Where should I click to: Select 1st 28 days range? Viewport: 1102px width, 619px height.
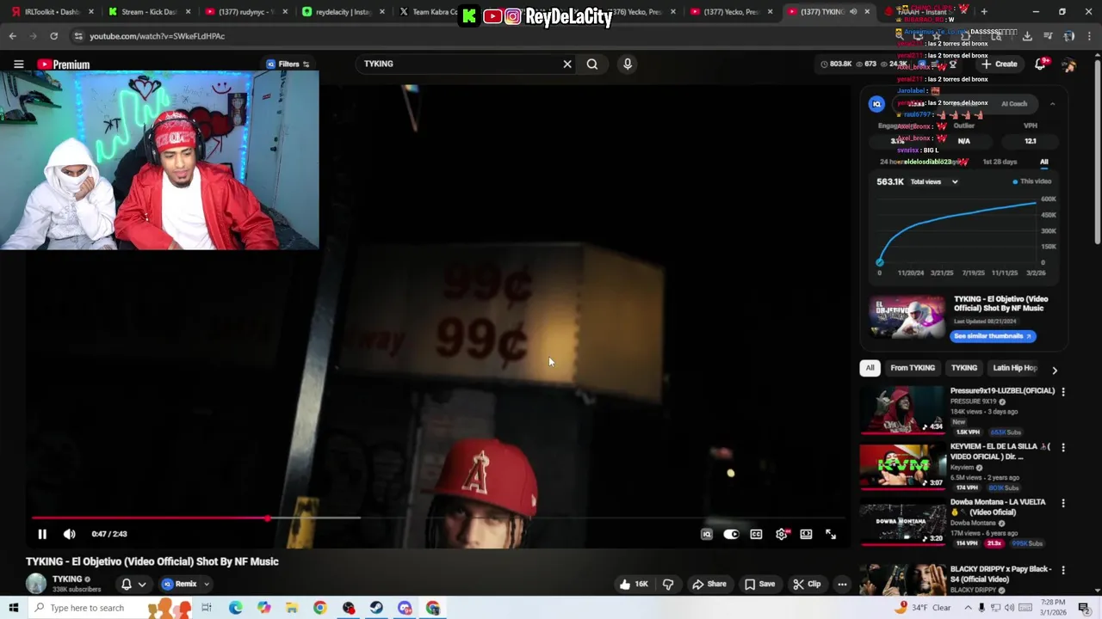[x=1000, y=162]
